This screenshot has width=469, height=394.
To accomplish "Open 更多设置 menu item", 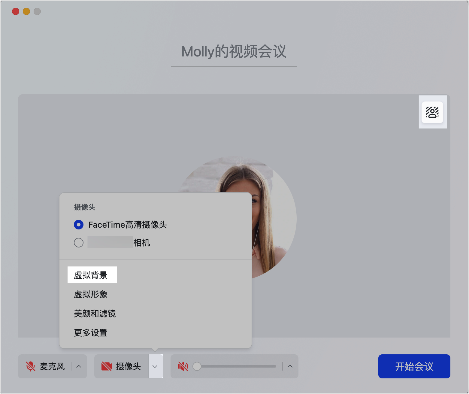I will click(x=91, y=333).
